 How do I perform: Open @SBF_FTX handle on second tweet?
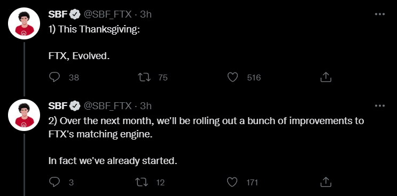point(107,106)
